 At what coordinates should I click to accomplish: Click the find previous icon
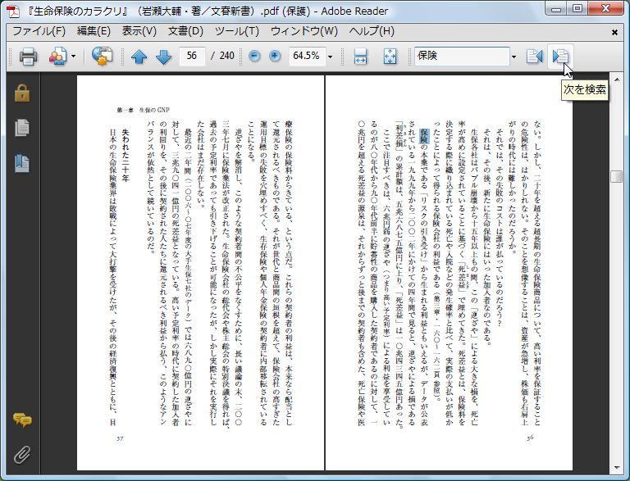click(x=534, y=57)
